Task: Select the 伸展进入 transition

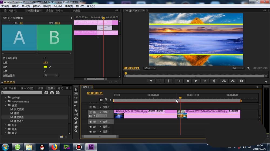Action: click(19, 121)
